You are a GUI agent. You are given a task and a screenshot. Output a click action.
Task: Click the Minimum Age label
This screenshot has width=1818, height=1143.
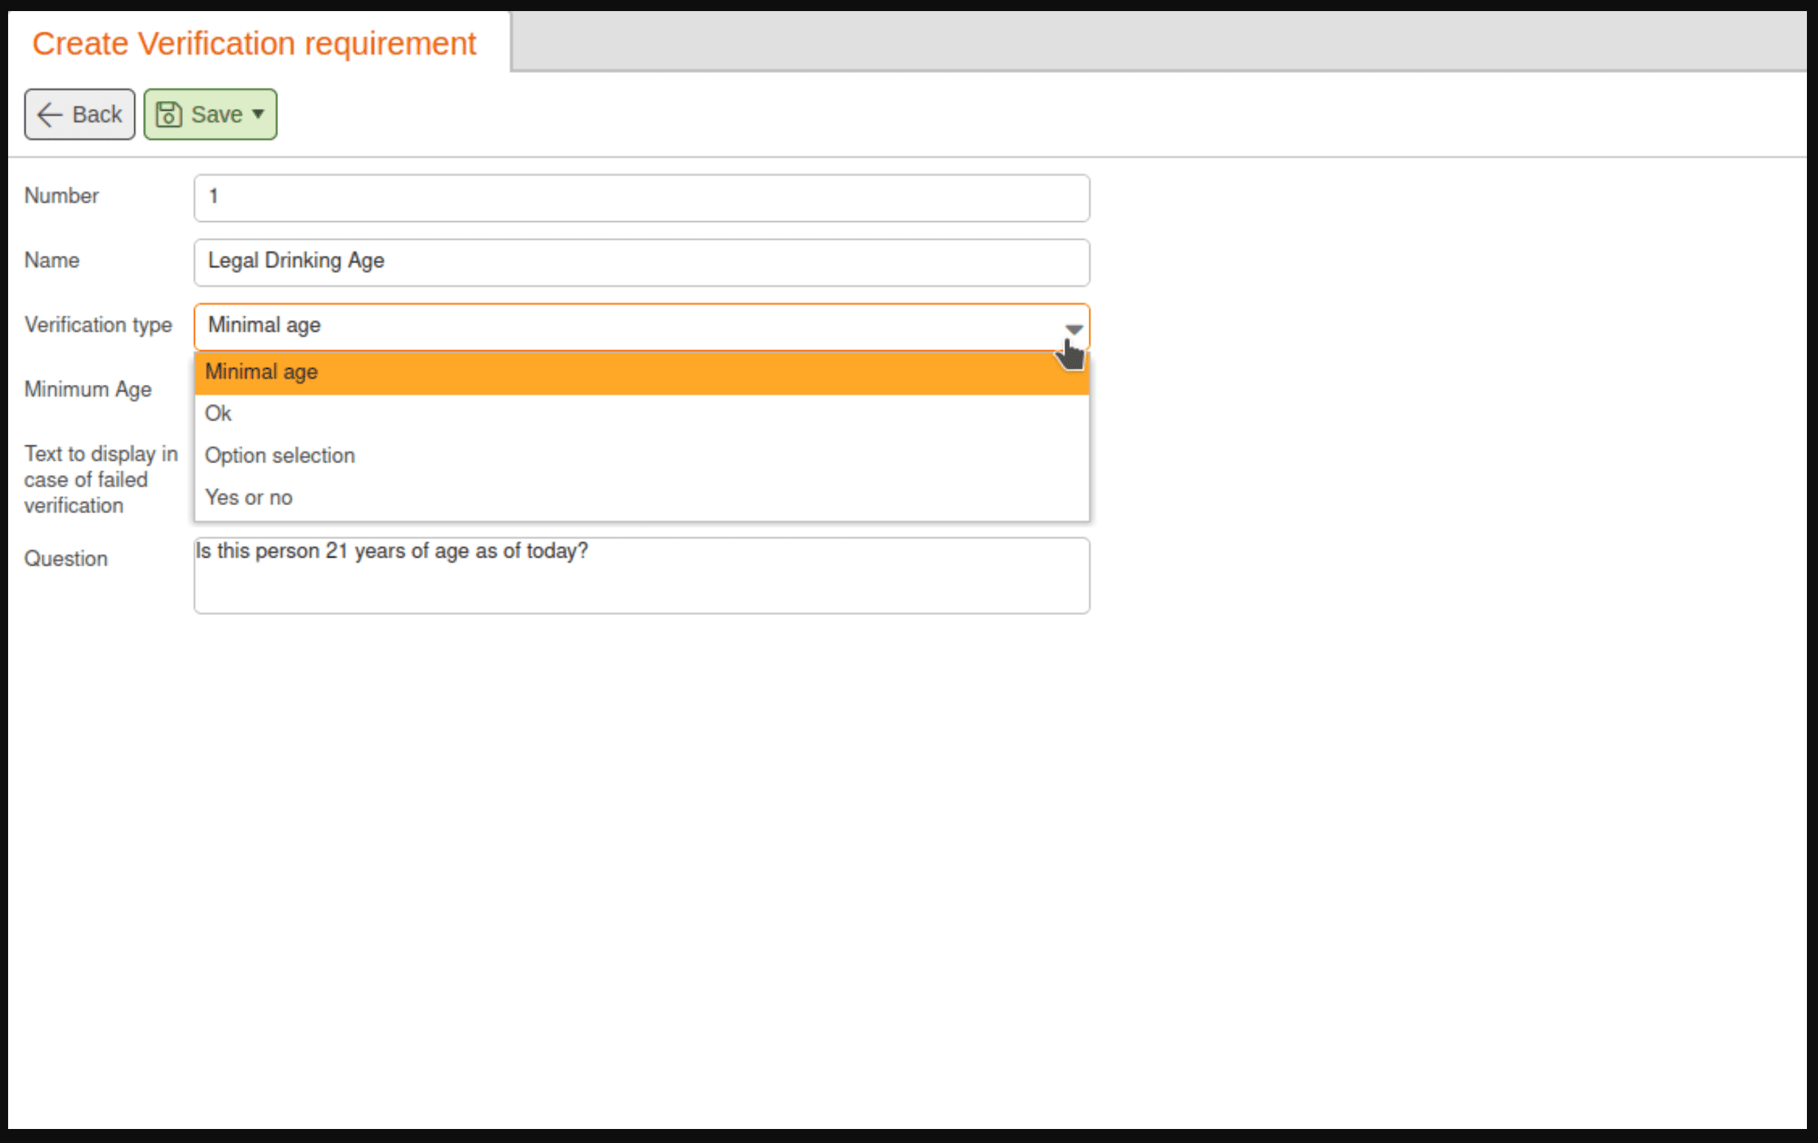(89, 389)
